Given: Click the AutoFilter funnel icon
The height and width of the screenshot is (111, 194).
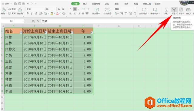Looking at the screenshot, I should (x=174, y=10).
